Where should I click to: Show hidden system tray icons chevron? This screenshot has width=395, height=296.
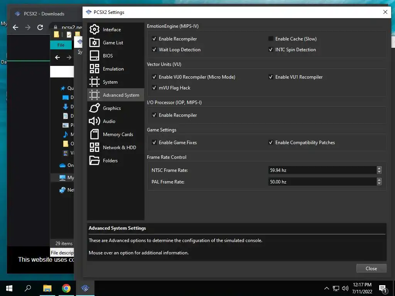pos(326,288)
